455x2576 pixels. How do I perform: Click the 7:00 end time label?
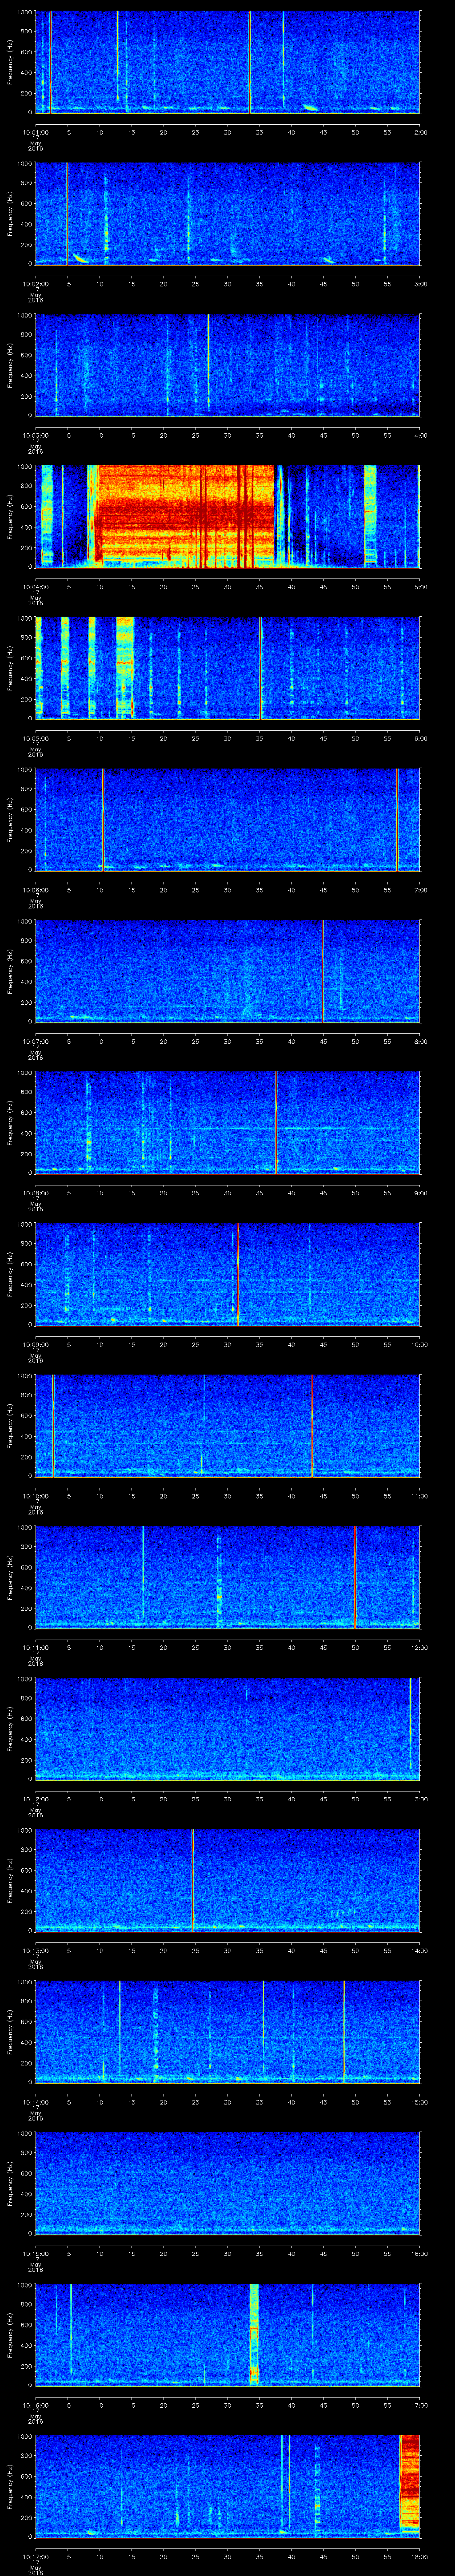pyautogui.click(x=420, y=890)
